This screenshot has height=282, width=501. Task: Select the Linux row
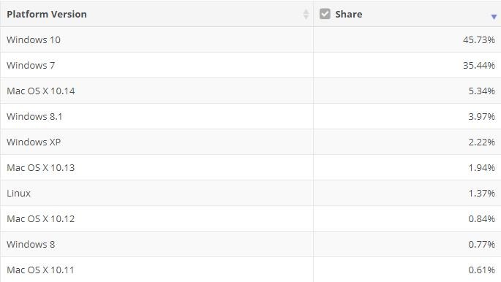(250, 193)
